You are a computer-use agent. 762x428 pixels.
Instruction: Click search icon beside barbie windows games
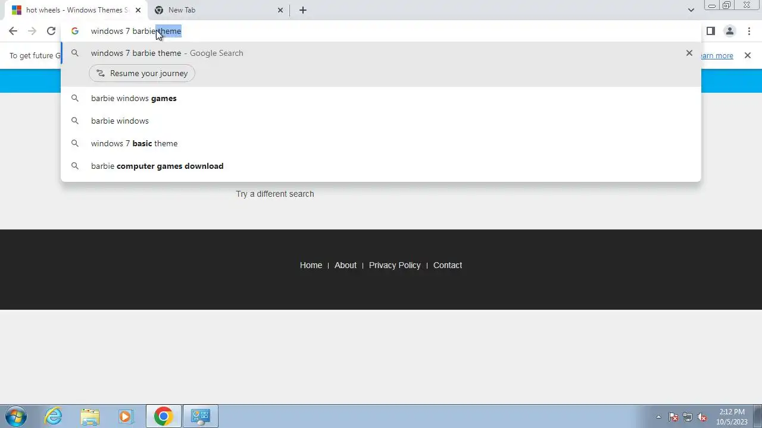[x=75, y=98]
